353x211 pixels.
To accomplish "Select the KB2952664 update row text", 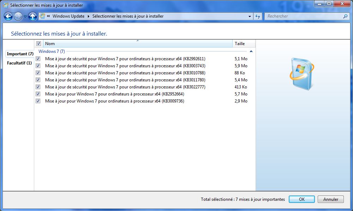I will pos(115,94).
